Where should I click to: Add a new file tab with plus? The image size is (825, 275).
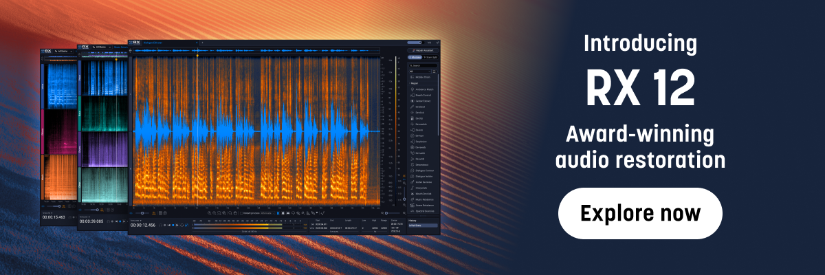click(202, 43)
